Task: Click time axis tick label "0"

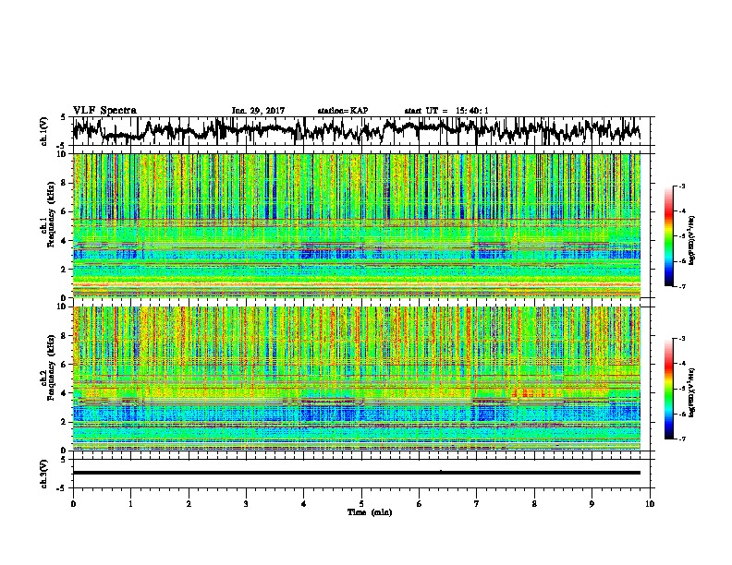Action: pos(73,504)
